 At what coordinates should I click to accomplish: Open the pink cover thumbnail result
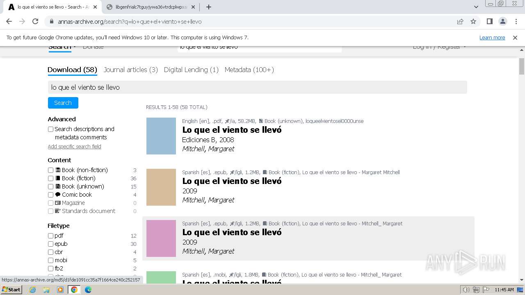161,238
